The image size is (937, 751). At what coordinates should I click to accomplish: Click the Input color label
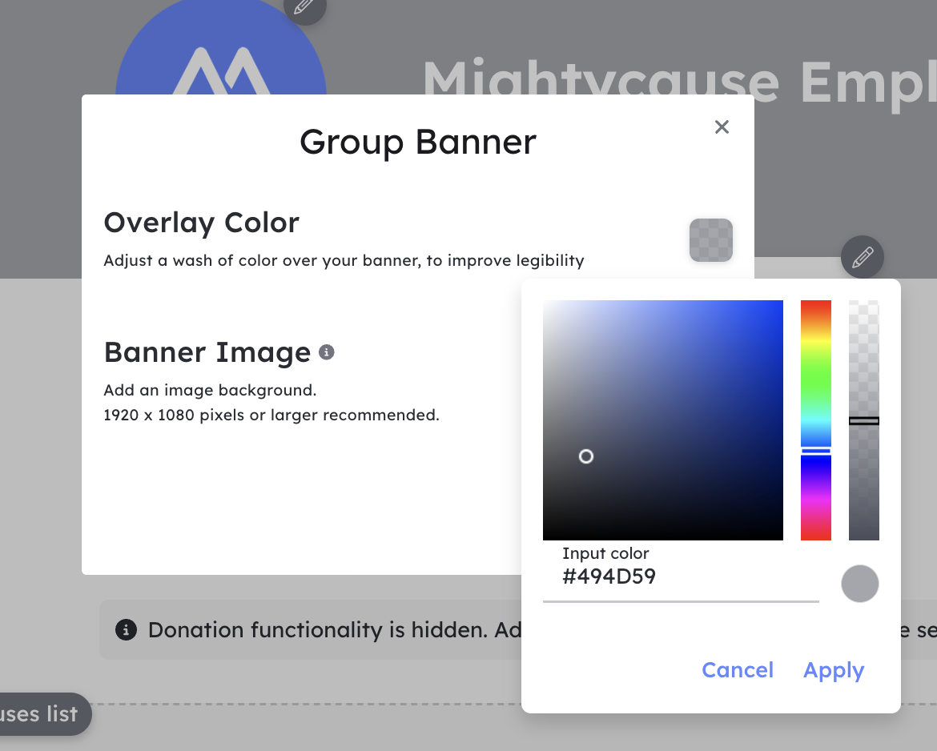(x=605, y=553)
